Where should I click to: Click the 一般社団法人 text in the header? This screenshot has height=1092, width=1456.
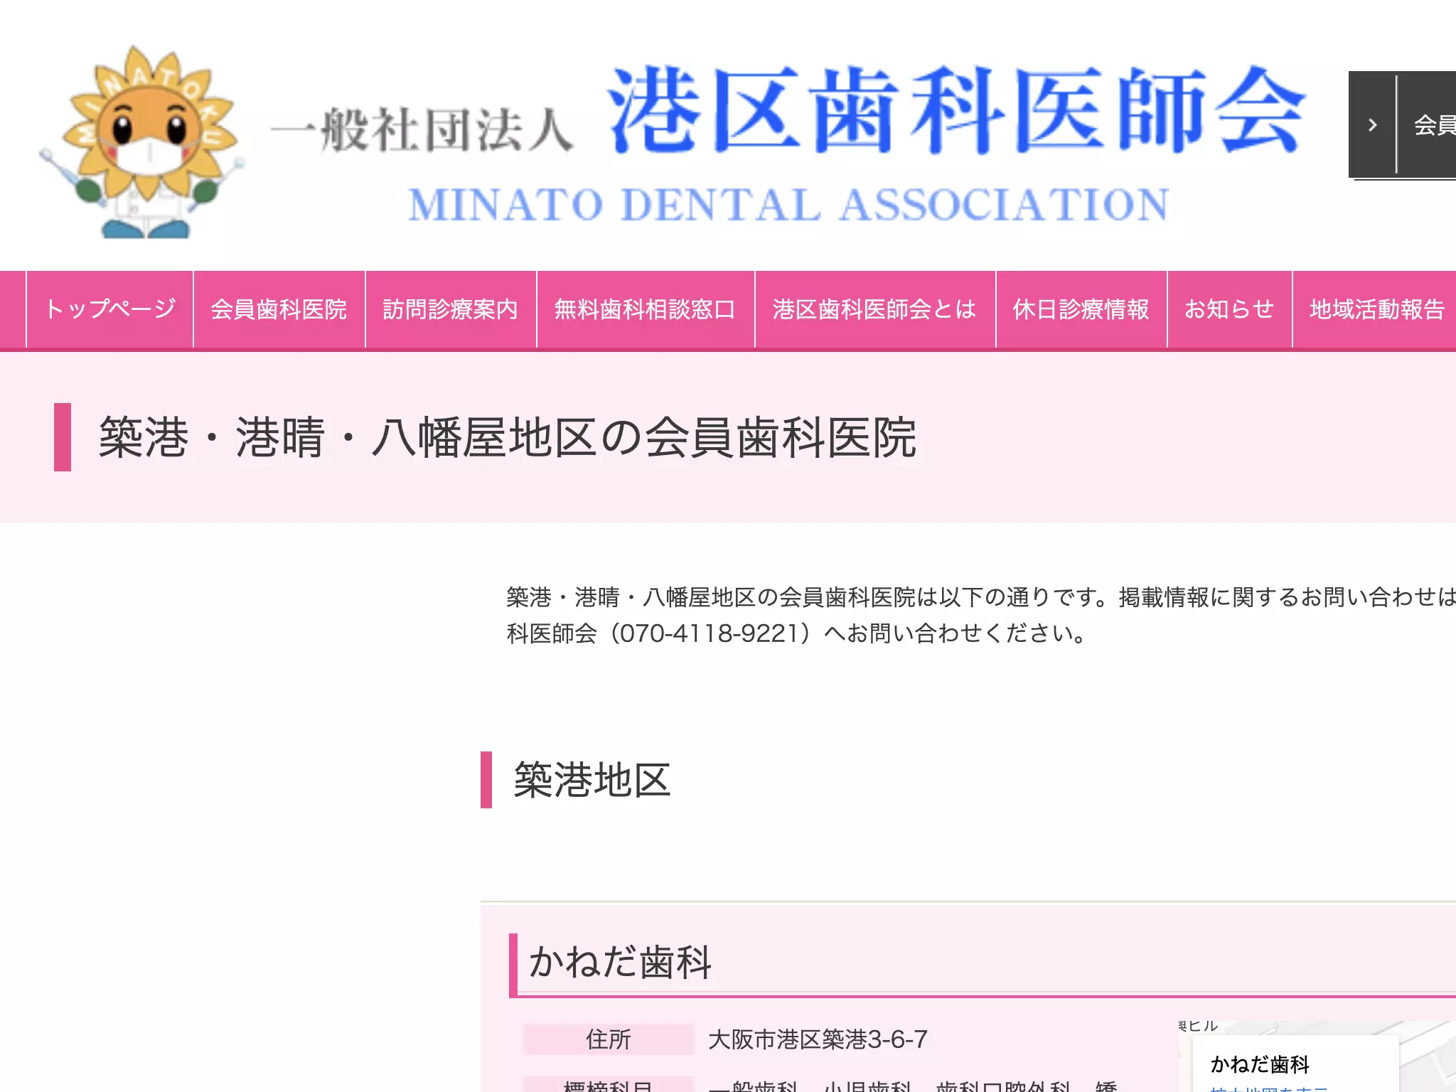422,131
